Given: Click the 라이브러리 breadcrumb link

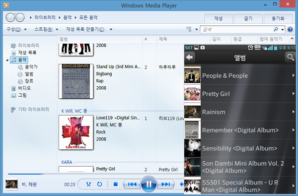Looking at the screenshot, I should click(x=45, y=18).
